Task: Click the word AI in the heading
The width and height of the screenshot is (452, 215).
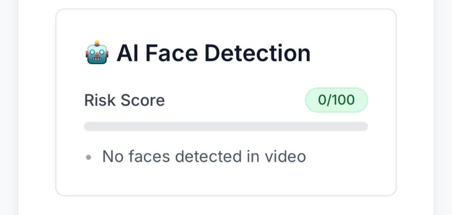Action: (x=128, y=54)
